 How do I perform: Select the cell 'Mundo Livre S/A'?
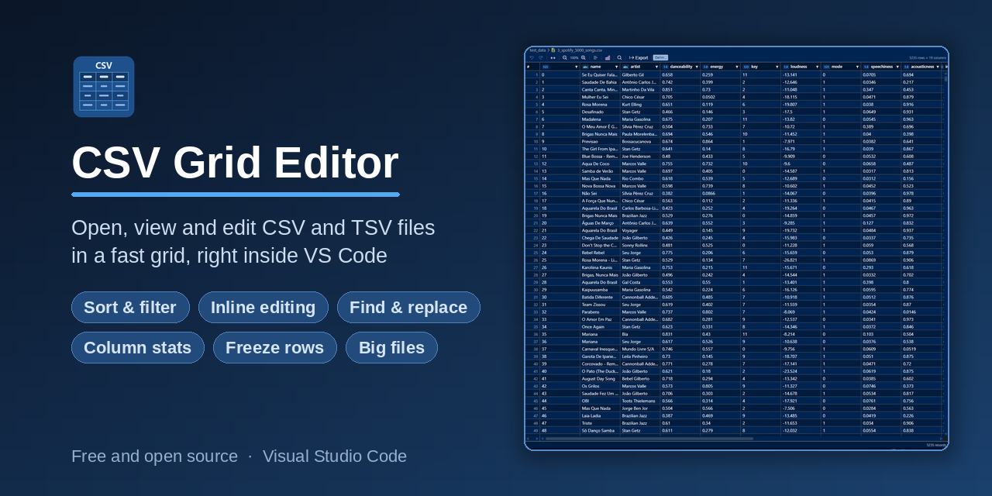tap(641, 349)
